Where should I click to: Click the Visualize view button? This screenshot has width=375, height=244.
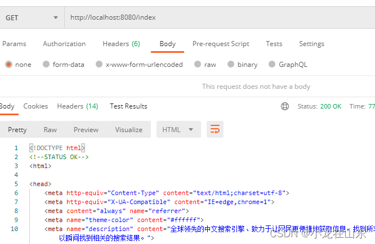129,129
